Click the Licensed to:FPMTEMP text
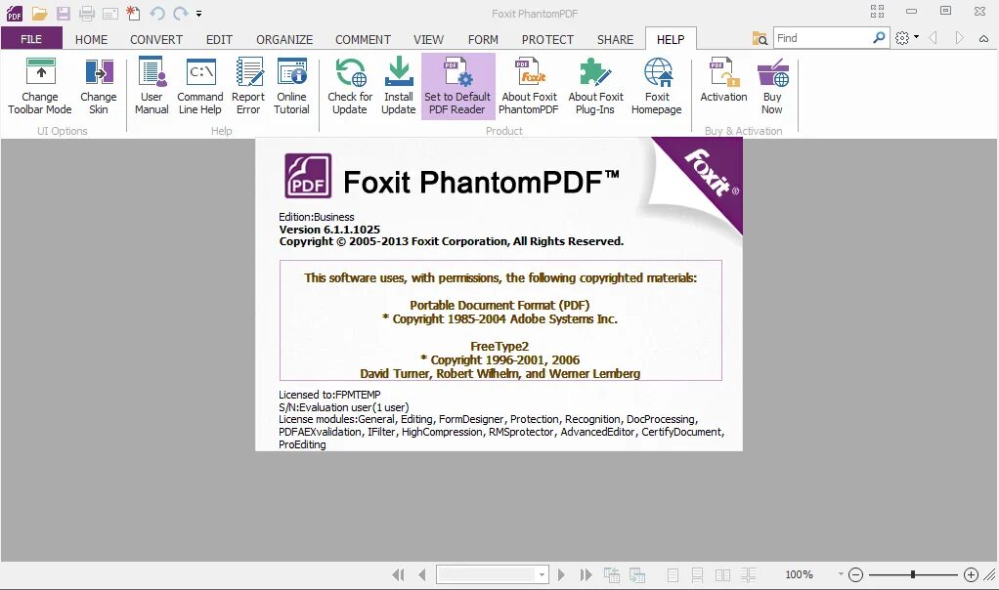This screenshot has height=590, width=999. pyautogui.click(x=329, y=395)
